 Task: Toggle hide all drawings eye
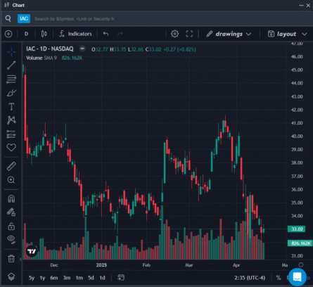11,239
